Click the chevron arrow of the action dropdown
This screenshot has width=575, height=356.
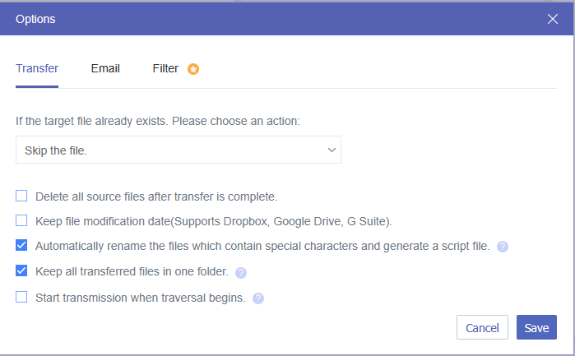pos(332,150)
